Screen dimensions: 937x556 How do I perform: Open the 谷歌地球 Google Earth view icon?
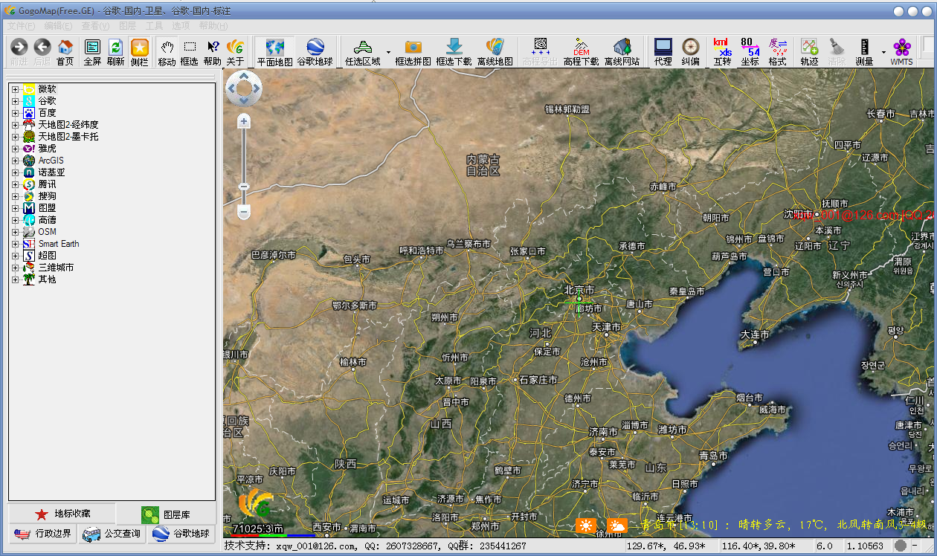click(x=315, y=52)
